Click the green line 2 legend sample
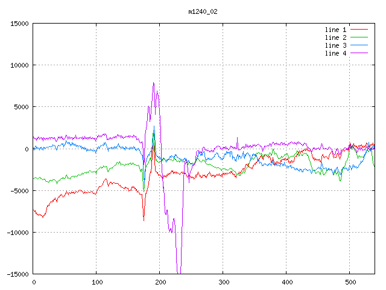Viewport: 386px width, 290px height. 359,37
